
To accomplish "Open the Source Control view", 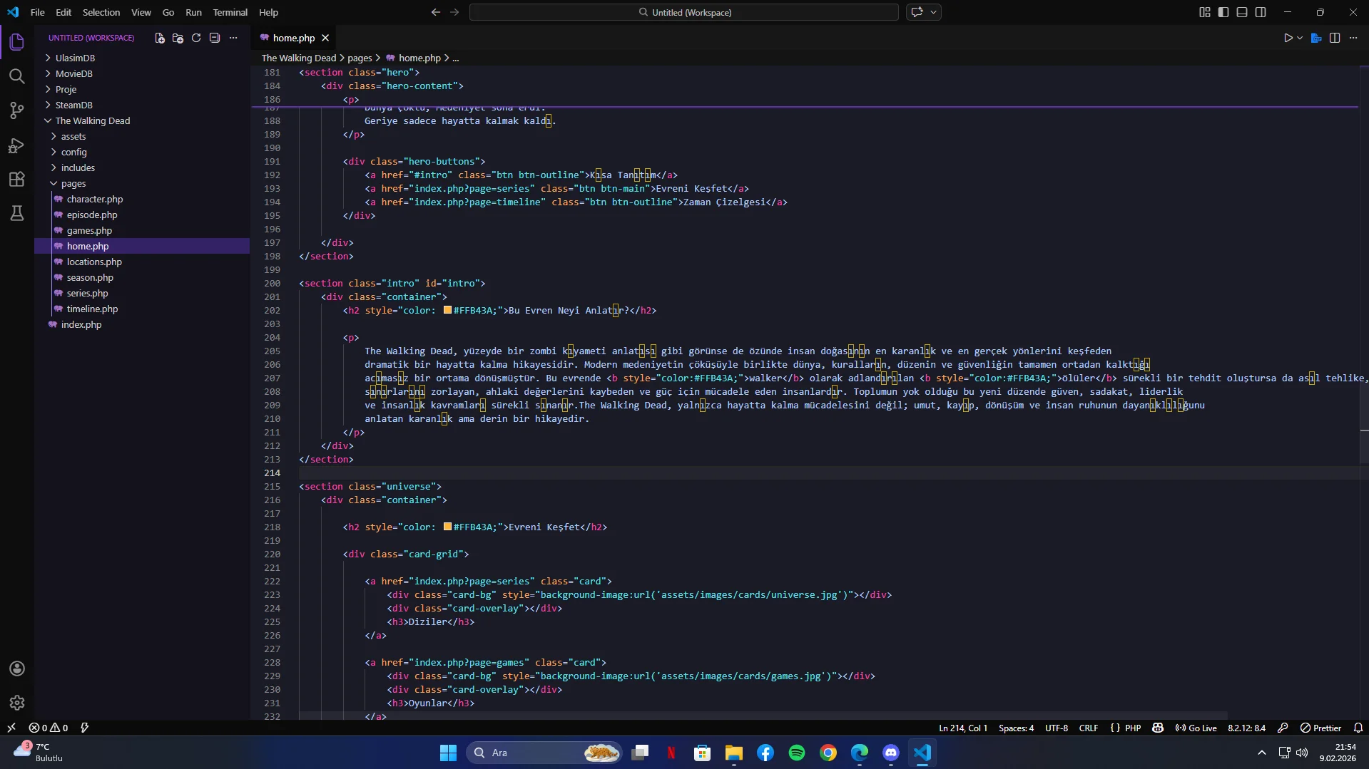I will pyautogui.click(x=17, y=110).
